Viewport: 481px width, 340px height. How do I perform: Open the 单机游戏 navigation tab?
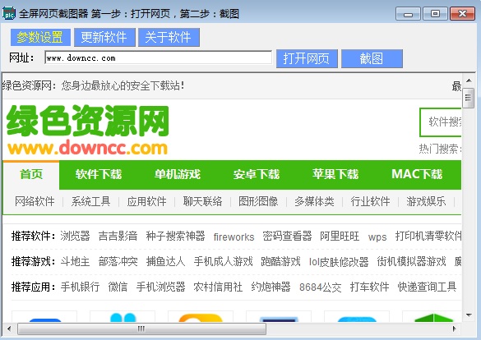[x=178, y=174]
